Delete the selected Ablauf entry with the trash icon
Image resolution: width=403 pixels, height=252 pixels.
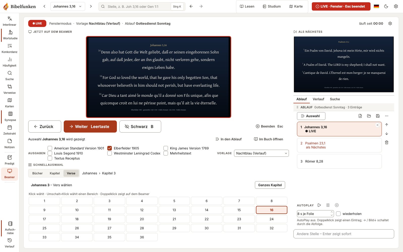click(387, 142)
